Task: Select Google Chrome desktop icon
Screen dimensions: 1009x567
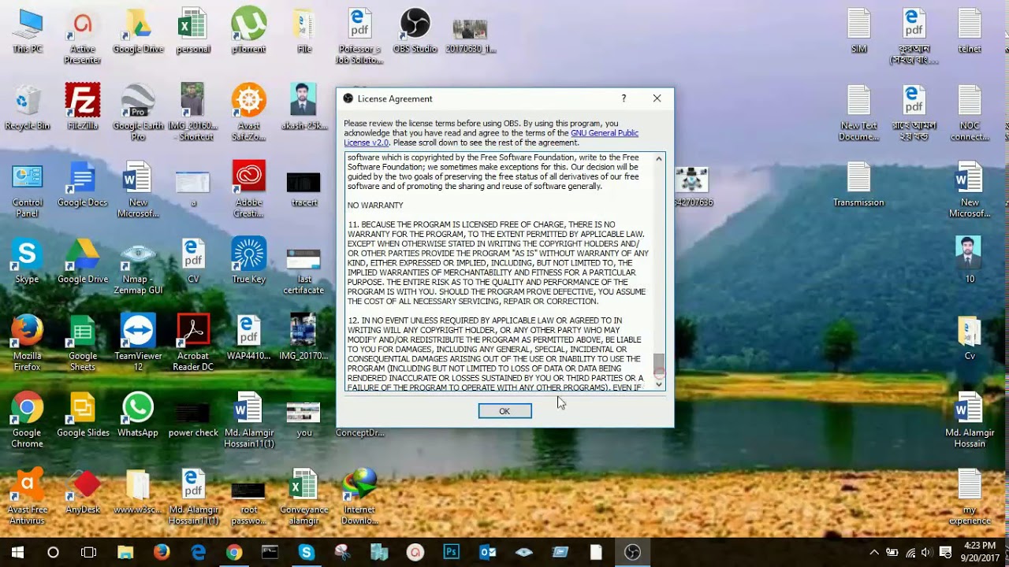Action: 27,420
